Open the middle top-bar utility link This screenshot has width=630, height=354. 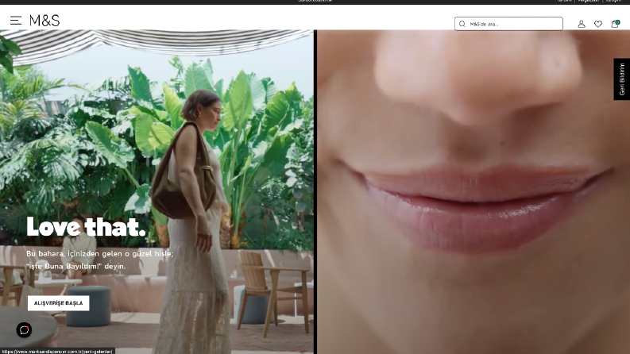tap(589, 2)
